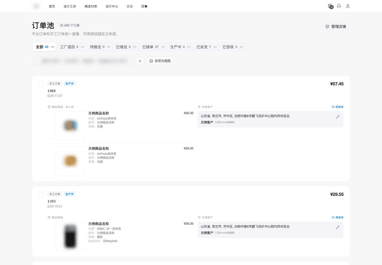Click the ¥57.45 order total
Viewport: 382px width, 265px height.
337,84
